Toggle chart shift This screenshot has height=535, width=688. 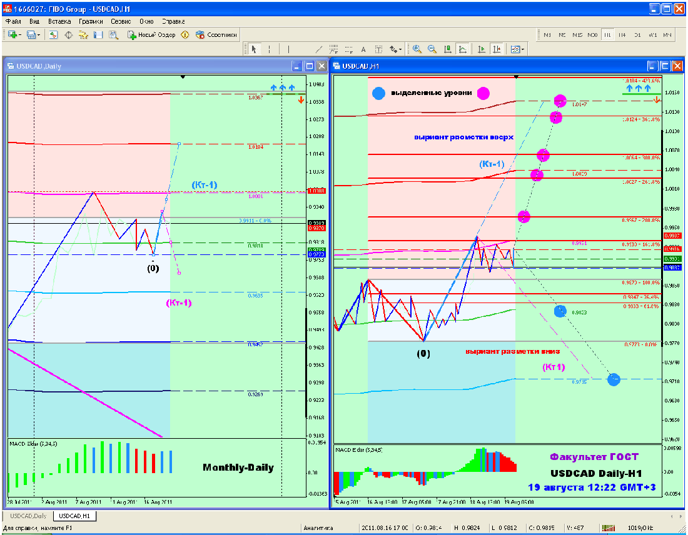497,49
